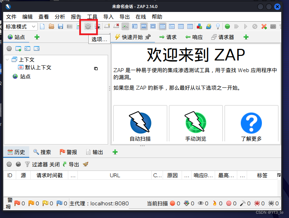
Task: Click green plus after 输出 tab
Action: (115, 152)
